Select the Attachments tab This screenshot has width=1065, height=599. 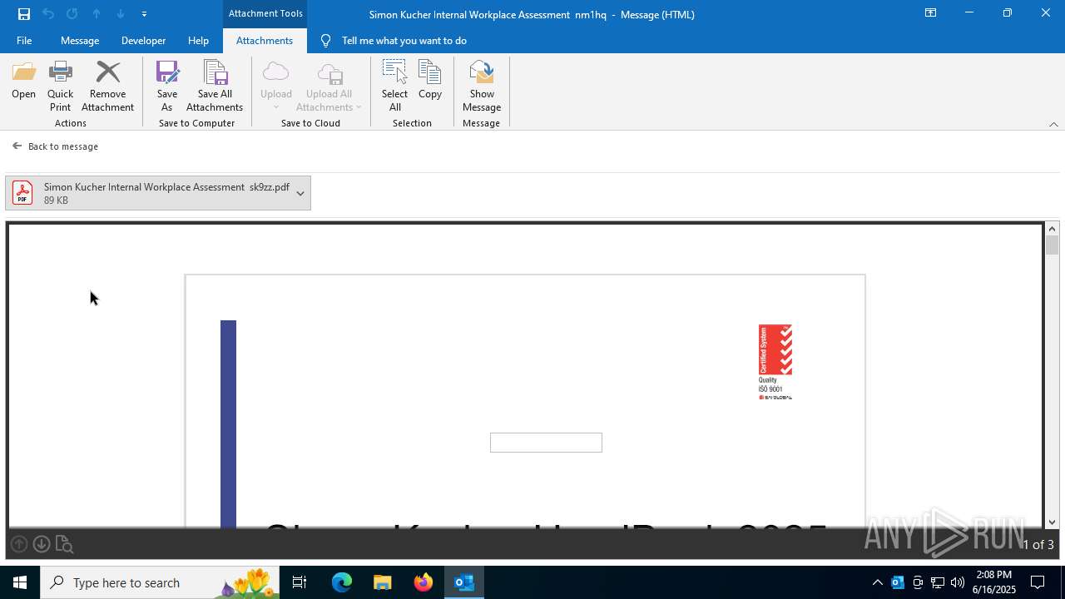(x=265, y=40)
